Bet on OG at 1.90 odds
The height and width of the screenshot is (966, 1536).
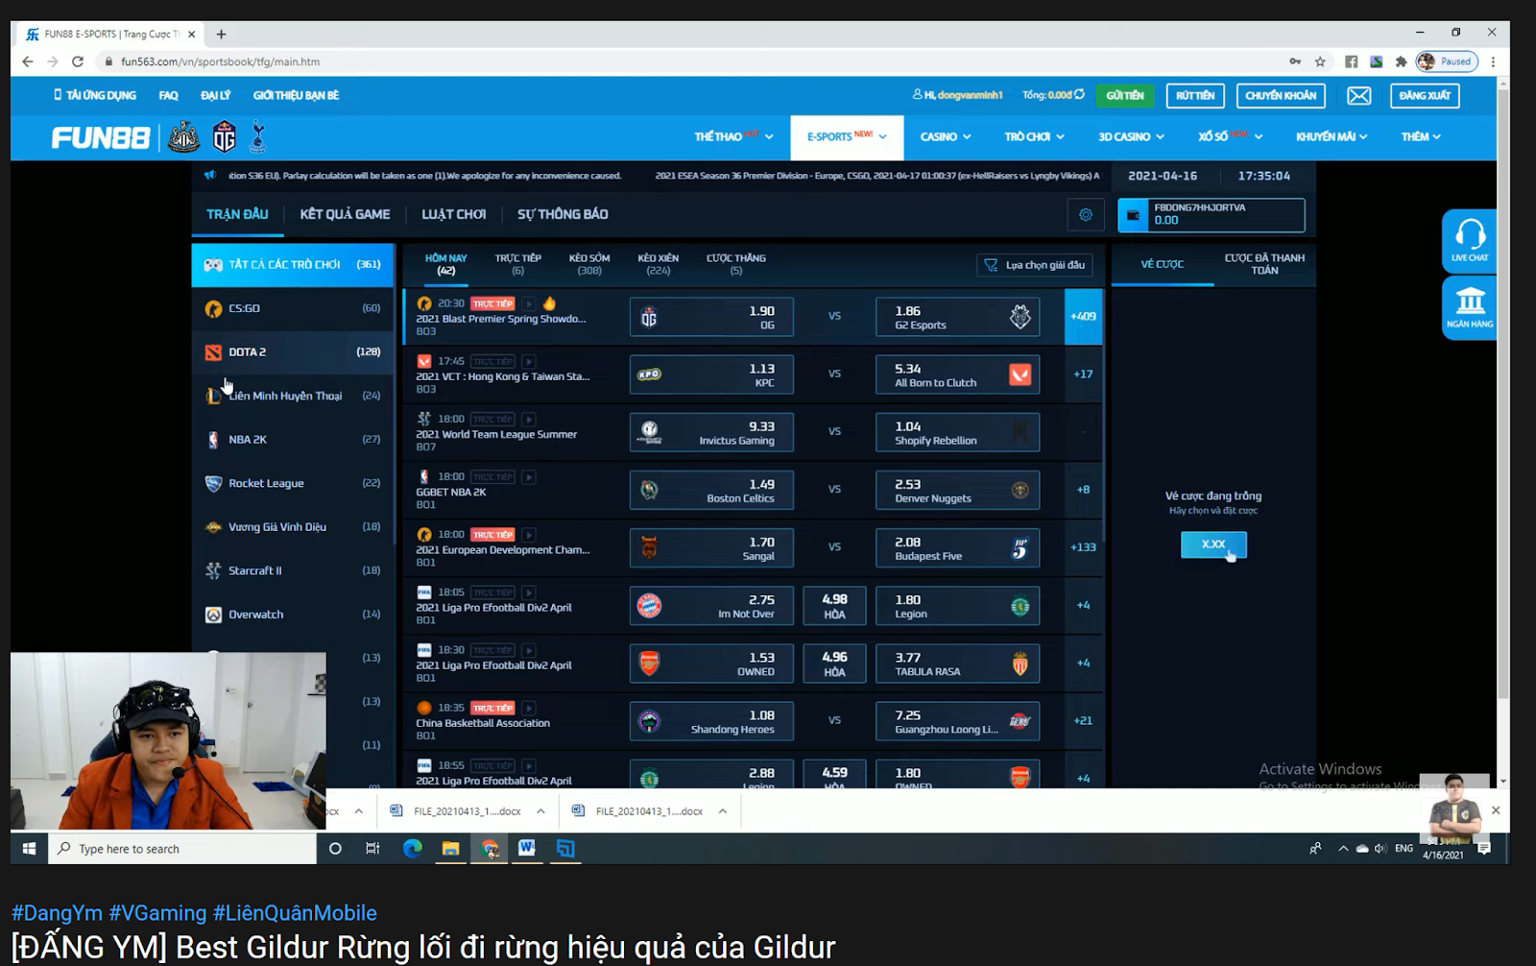711,317
